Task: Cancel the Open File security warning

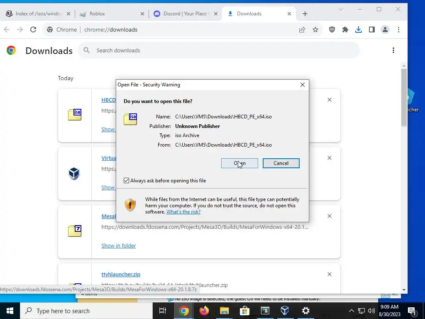Action: (281, 163)
